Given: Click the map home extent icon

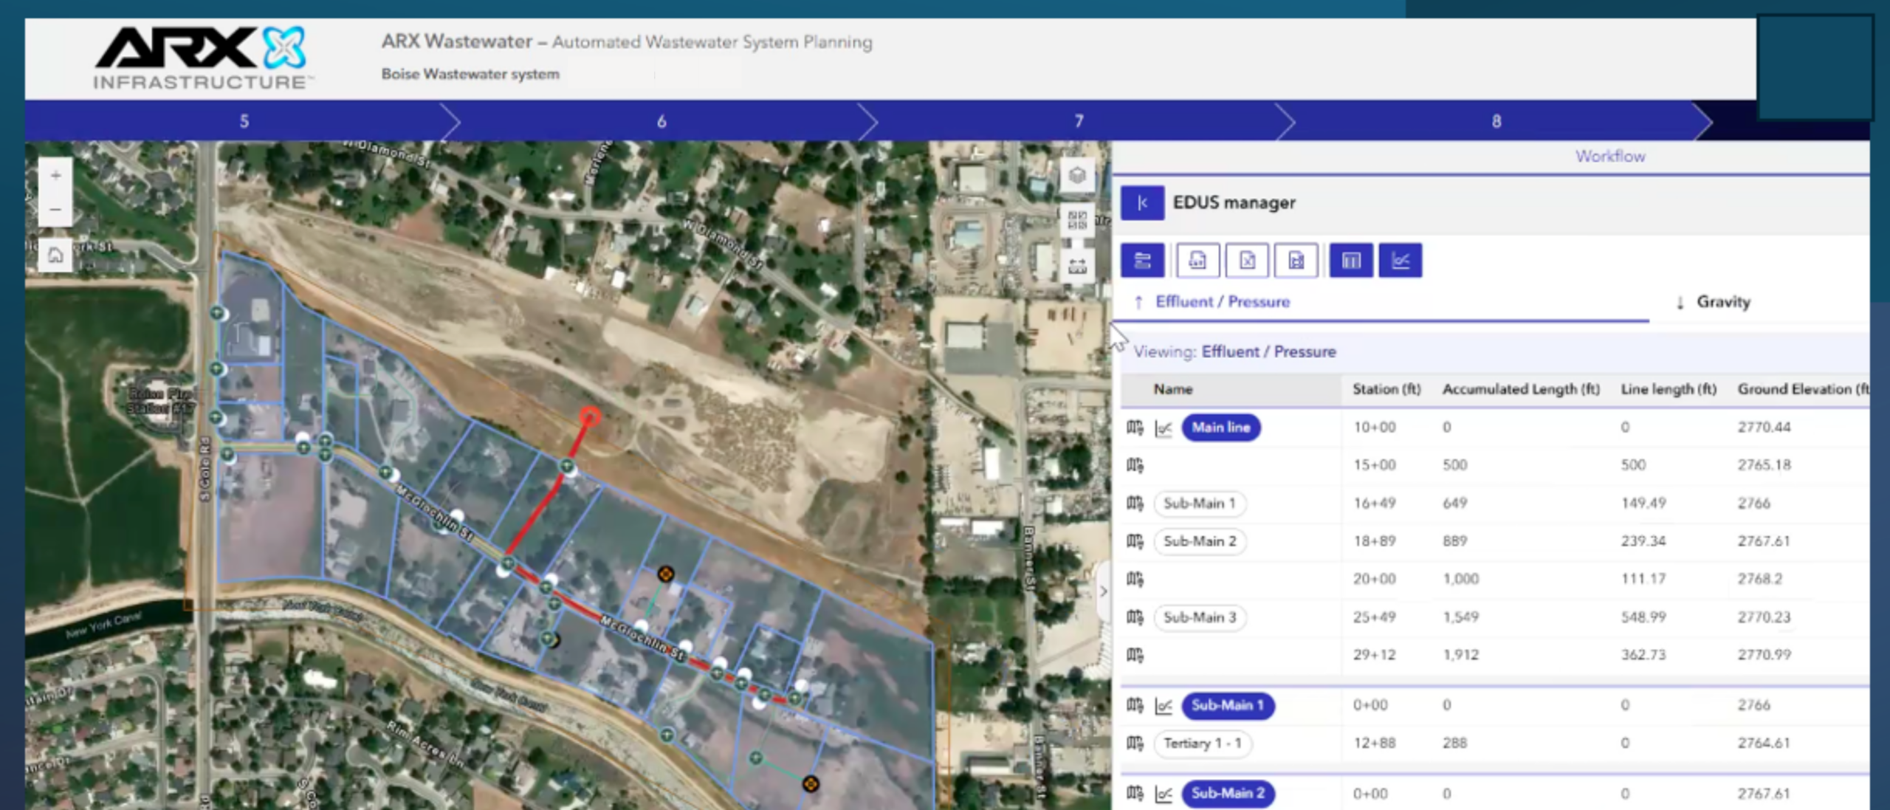Looking at the screenshot, I should [55, 255].
